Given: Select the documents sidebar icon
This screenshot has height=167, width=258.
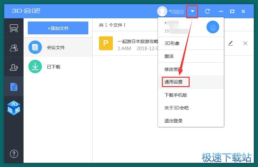Looking at the screenshot, I should (x=14, y=87).
